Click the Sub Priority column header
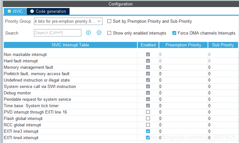The width and height of the screenshot is (239, 143). point(223,45)
